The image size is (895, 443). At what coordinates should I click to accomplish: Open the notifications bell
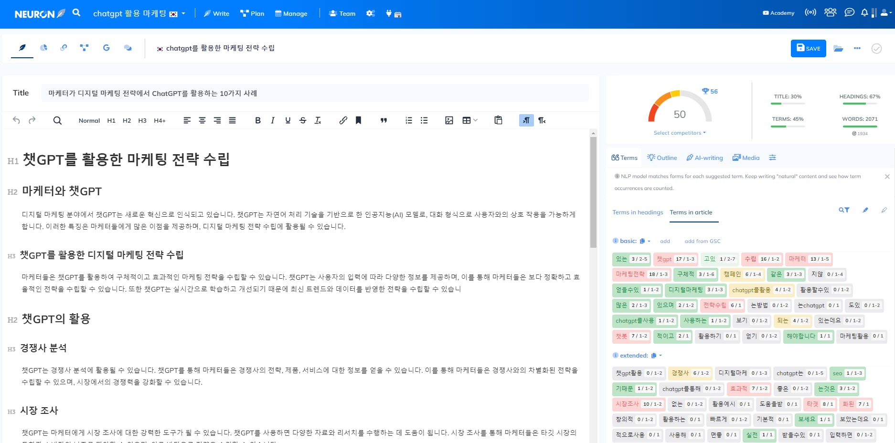pos(864,13)
